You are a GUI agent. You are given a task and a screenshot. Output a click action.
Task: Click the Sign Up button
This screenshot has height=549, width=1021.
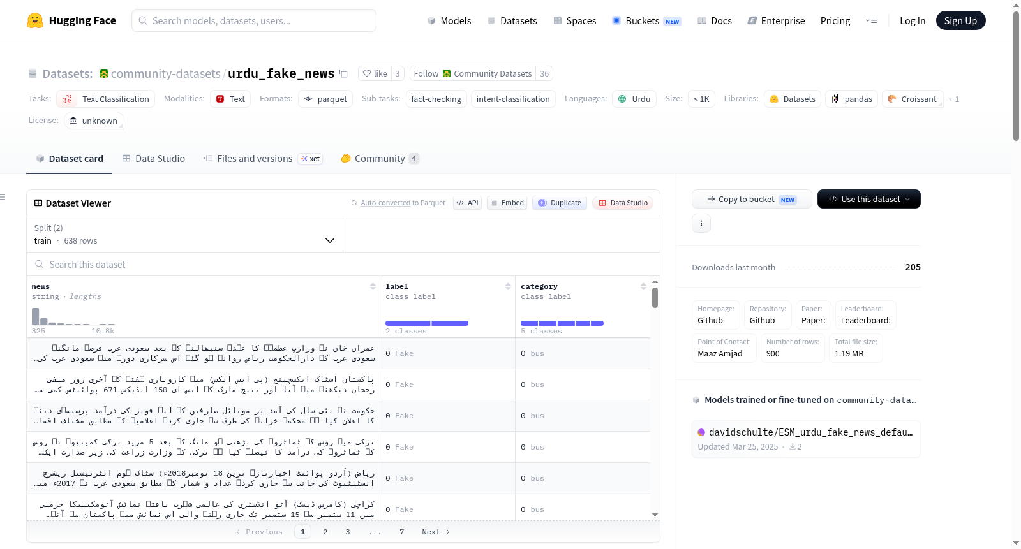(960, 20)
